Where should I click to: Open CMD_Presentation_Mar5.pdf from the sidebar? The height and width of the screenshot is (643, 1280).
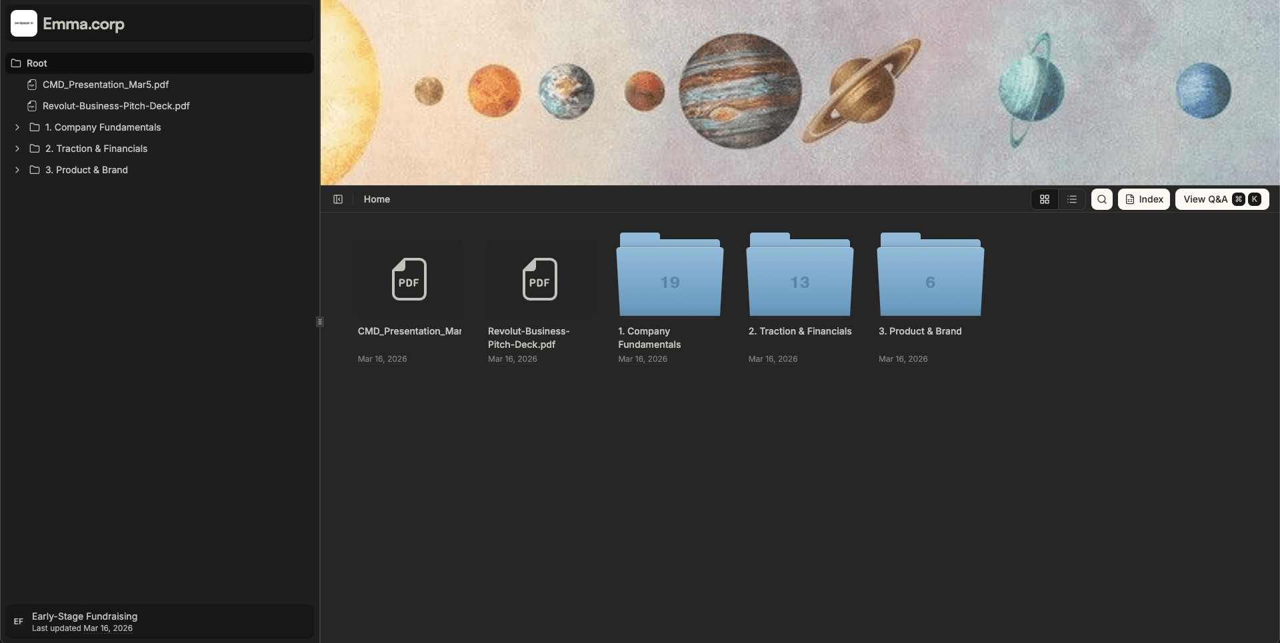click(x=105, y=85)
